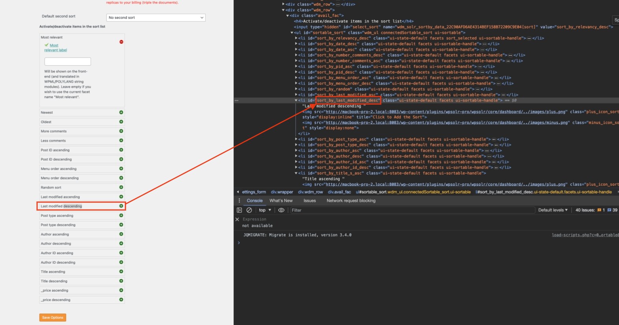The width and height of the screenshot is (619, 325).
Task: Click the Post type ascending row
Action: (x=82, y=215)
